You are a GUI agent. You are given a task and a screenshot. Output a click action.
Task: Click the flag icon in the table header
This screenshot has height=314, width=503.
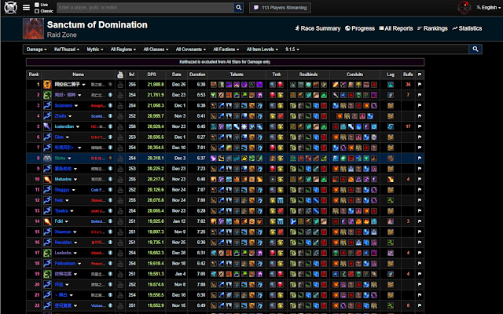pos(420,75)
